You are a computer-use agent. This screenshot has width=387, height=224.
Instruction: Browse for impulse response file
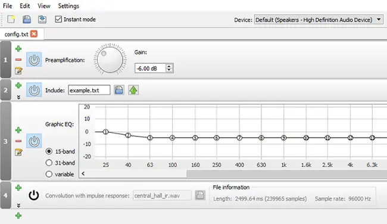pyautogui.click(x=200, y=195)
